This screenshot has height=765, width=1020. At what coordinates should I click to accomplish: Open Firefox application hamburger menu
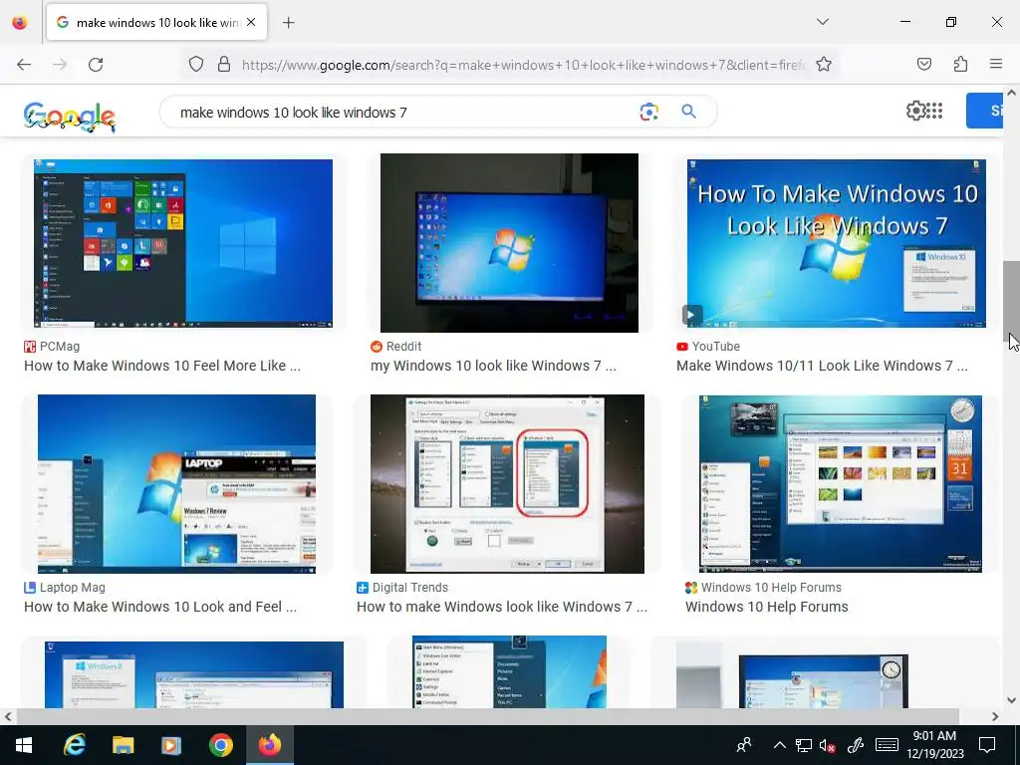[996, 64]
